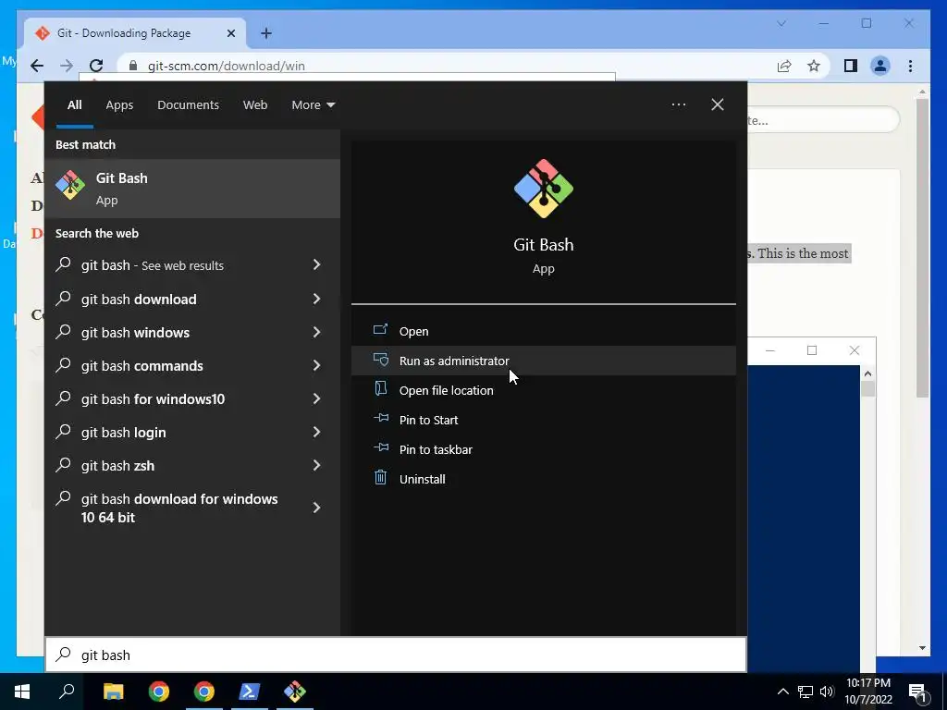Open the search panel options ellipsis

[679, 104]
